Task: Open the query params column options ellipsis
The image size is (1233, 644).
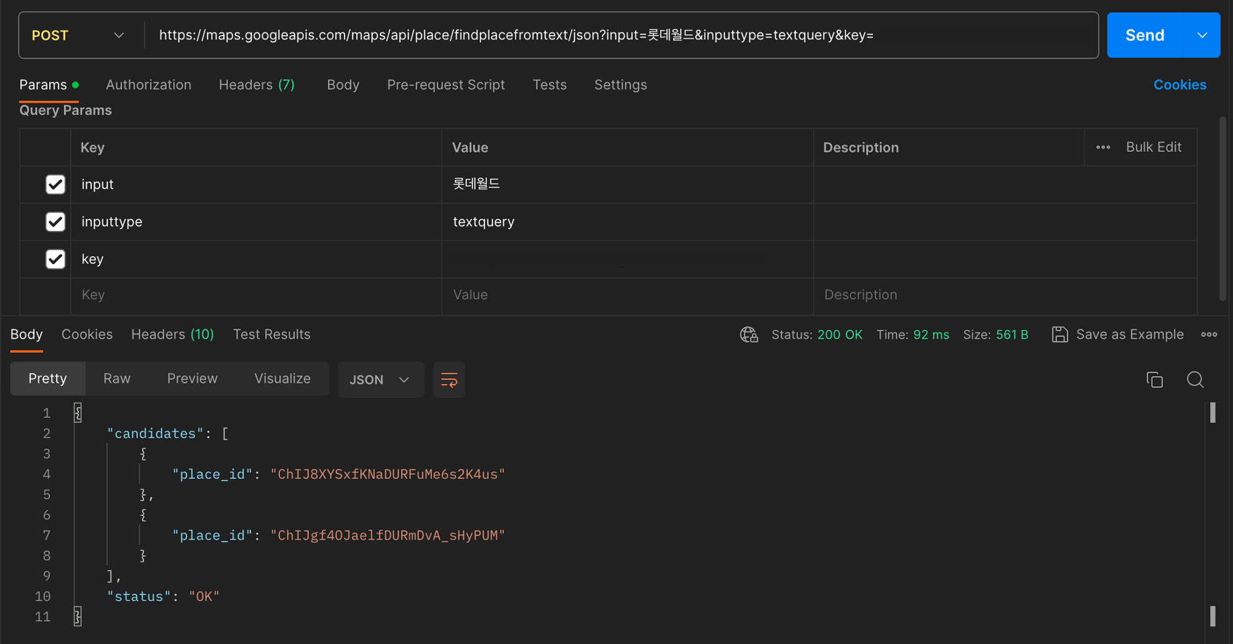Action: click(x=1103, y=148)
